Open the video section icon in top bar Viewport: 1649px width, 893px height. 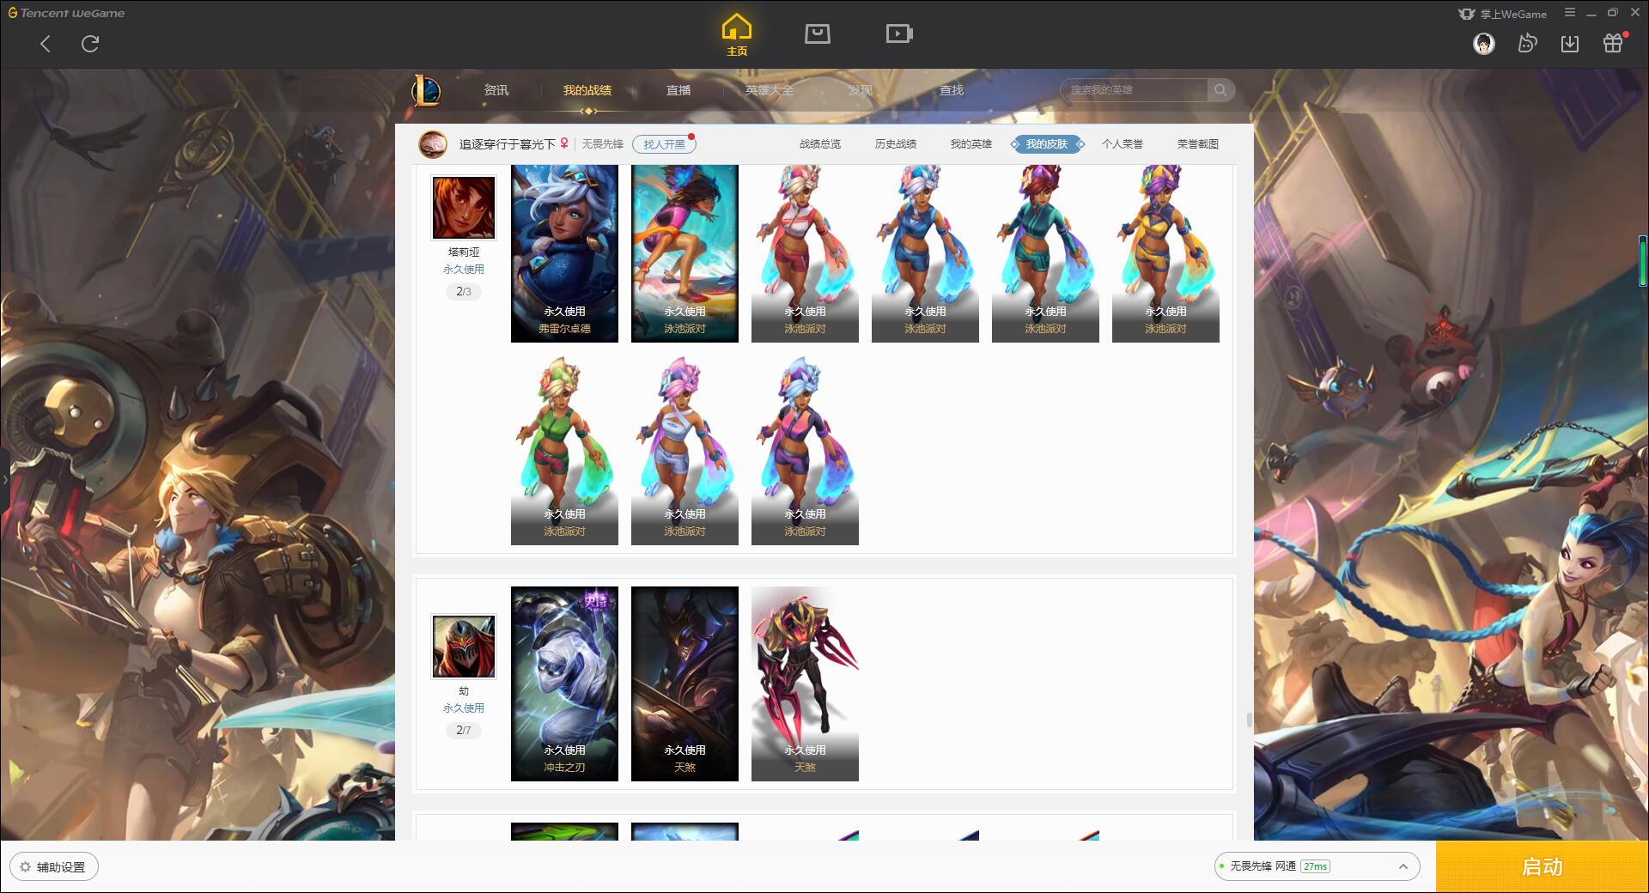(899, 33)
